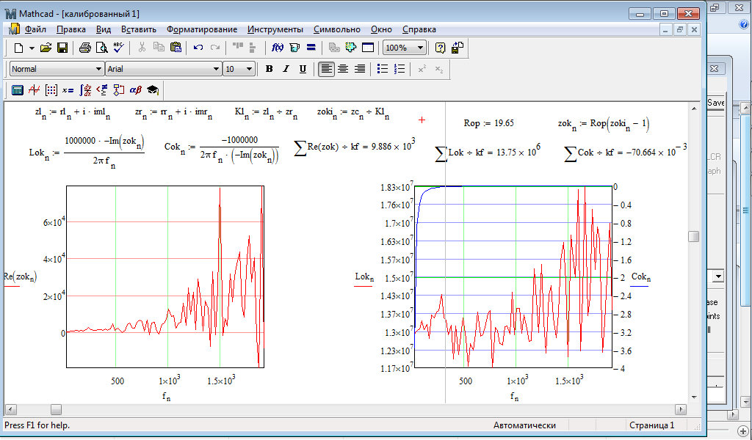Click the Print Preview icon

tap(101, 48)
